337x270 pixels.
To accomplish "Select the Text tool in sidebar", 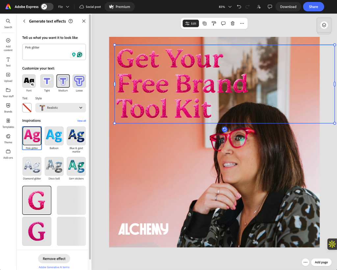I will point(8,62).
